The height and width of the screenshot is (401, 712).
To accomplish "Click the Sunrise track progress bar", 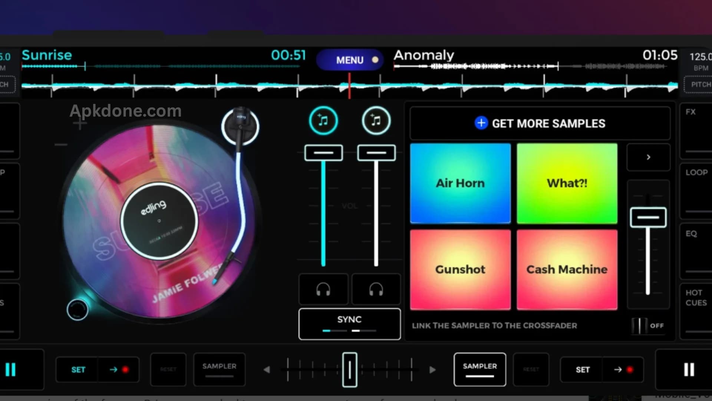I will [x=161, y=66].
